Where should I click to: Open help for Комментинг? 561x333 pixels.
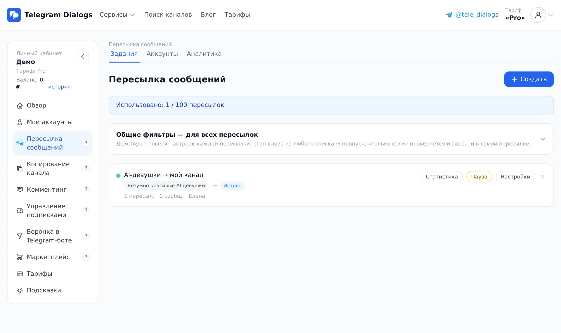[86, 190]
